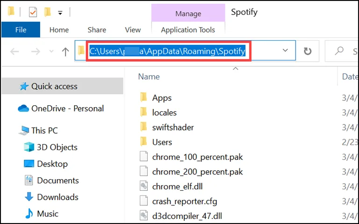Click the 3D Objects cube icon
Image resolution: width=359 pixels, height=224 pixels.
(29, 147)
